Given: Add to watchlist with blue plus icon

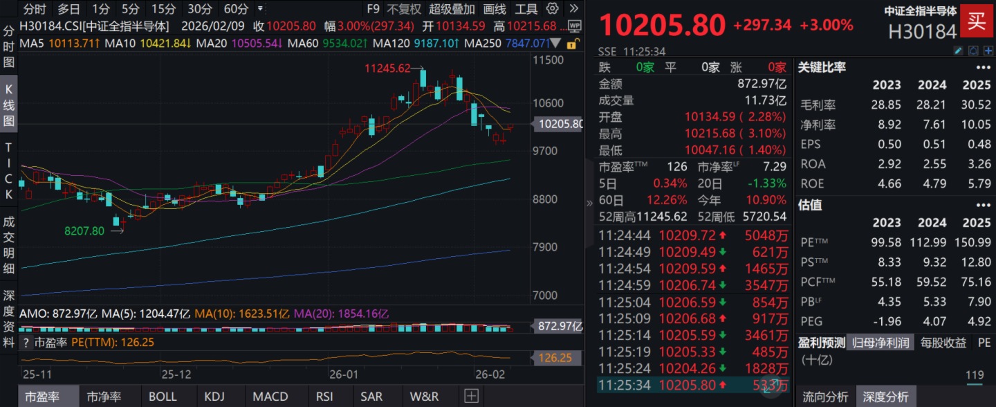Looking at the screenshot, I should coord(987,51).
